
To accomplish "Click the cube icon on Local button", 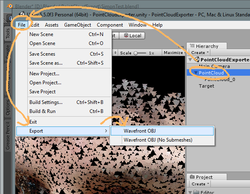I will tap(126, 35).
